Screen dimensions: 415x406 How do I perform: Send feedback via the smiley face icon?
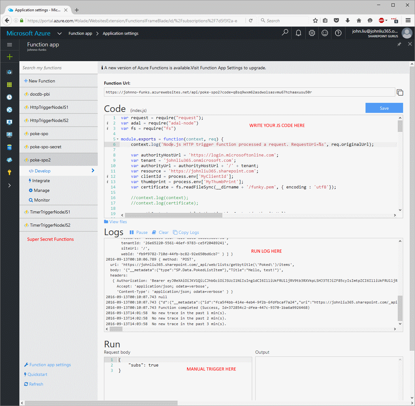coord(325,33)
